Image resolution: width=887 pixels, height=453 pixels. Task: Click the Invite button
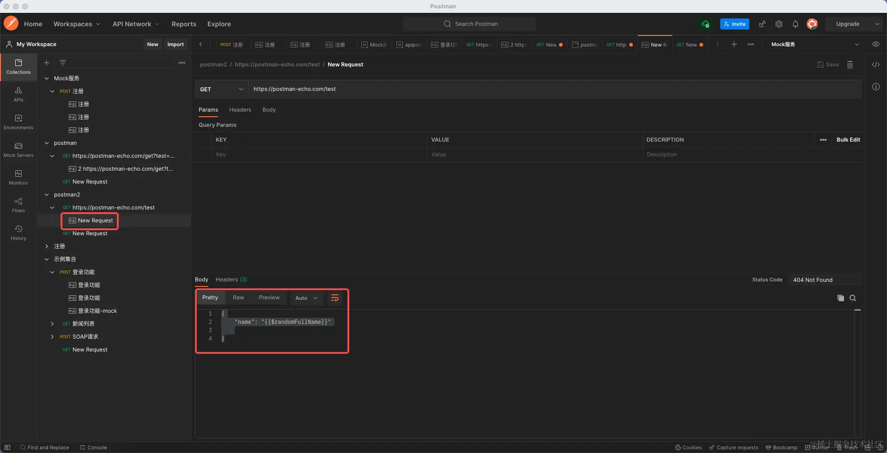point(735,24)
